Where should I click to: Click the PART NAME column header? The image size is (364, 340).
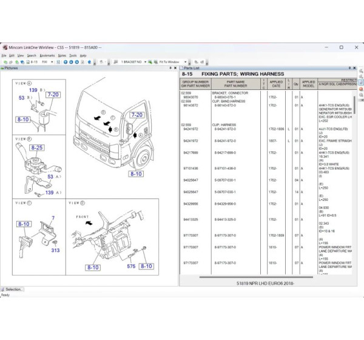(x=235, y=84)
